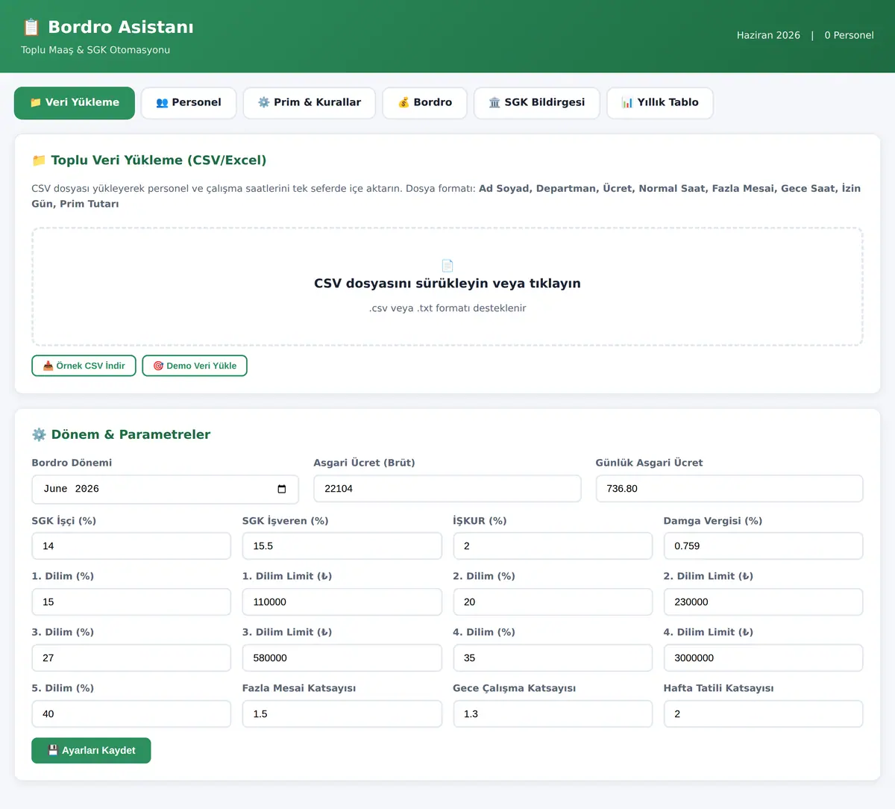895x809 pixels.
Task: Select the 5. Dilim (%) field
Action: (131, 714)
